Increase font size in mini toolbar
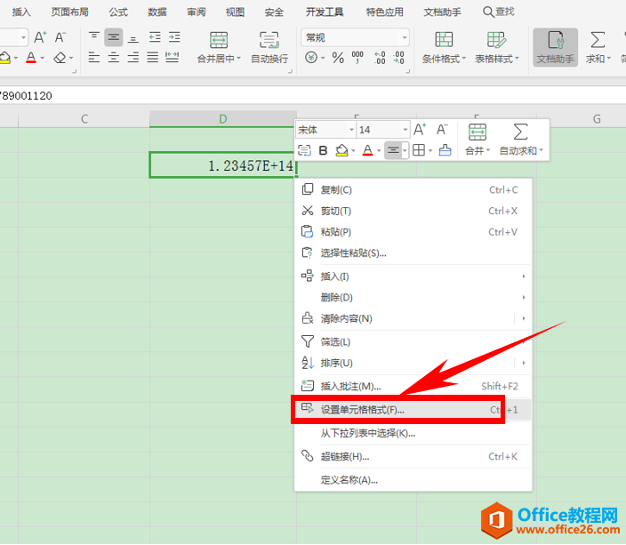 coord(420,130)
